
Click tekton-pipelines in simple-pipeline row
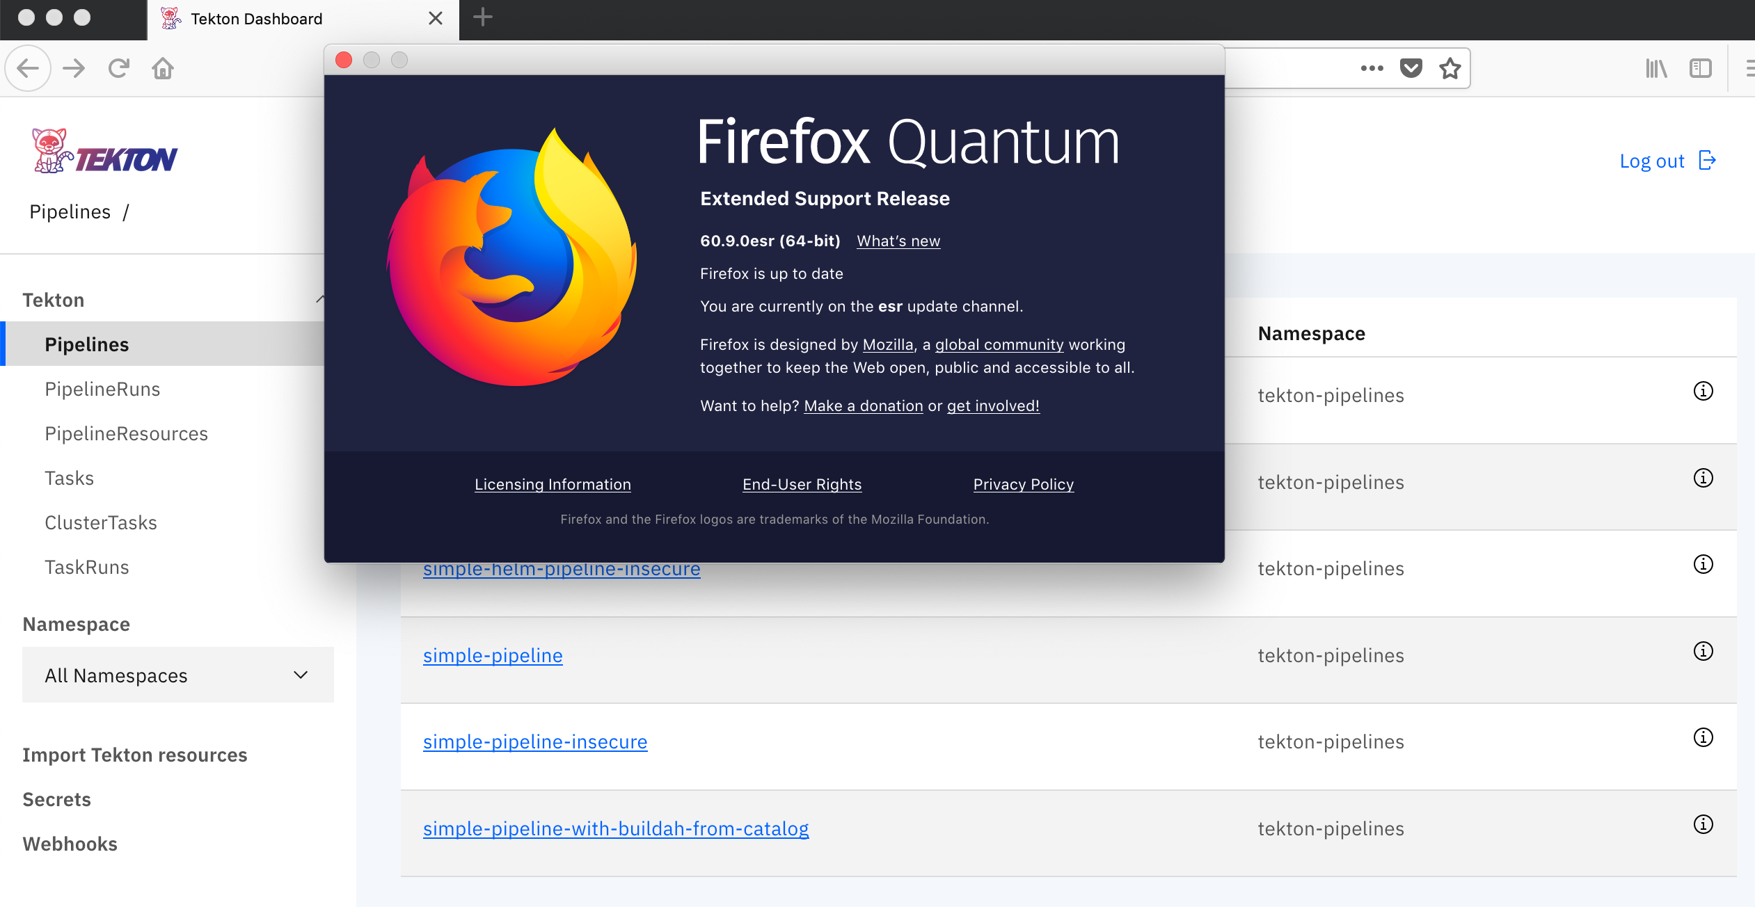(x=1331, y=655)
